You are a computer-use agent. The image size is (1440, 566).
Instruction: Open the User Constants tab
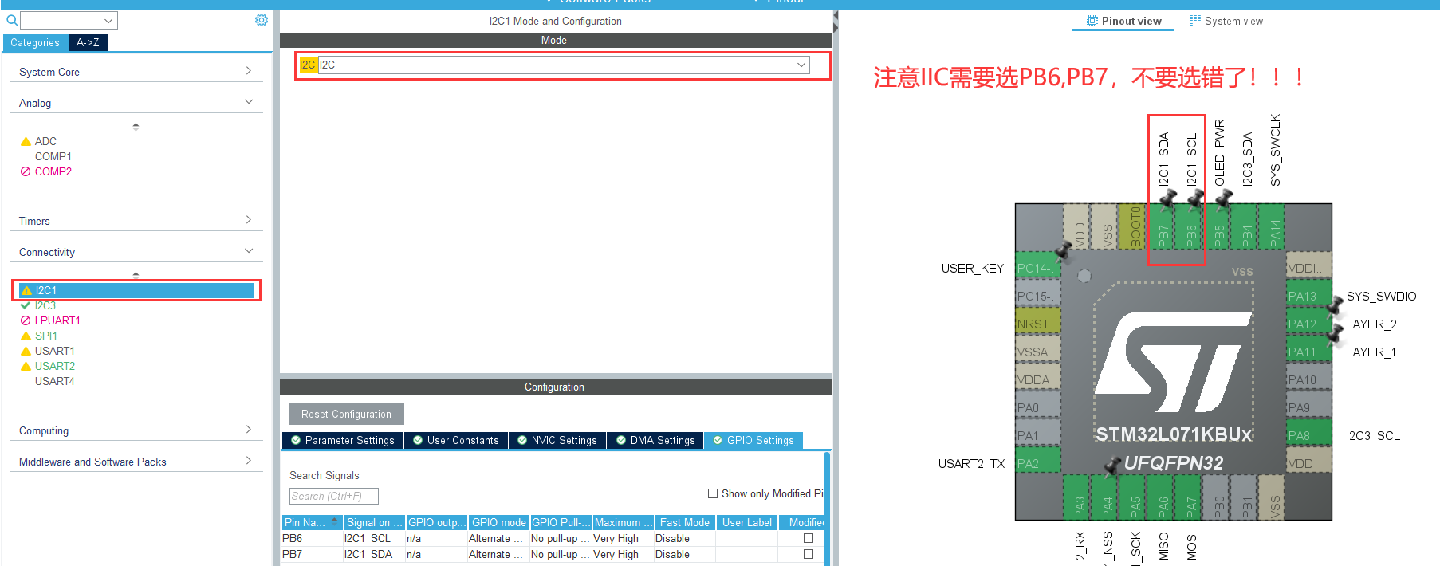[456, 440]
